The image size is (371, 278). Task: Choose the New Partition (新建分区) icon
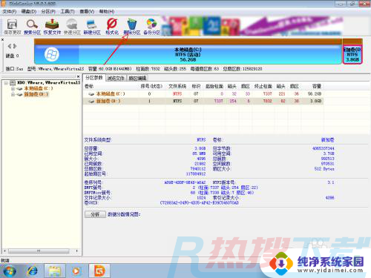pyautogui.click(x=92, y=27)
